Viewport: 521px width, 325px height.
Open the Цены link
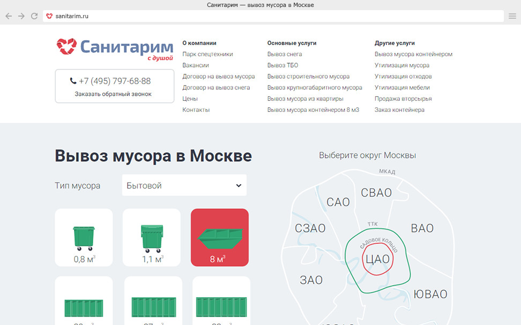[190, 99]
